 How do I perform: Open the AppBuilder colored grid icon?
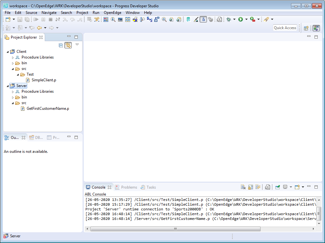[106, 19]
